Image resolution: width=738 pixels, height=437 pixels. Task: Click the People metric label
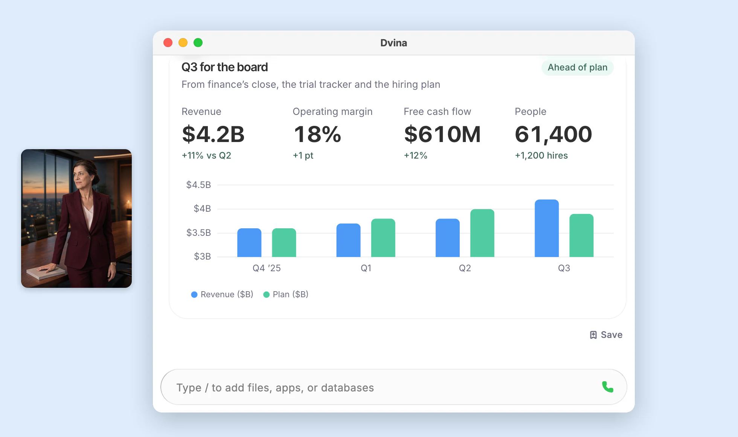531,112
